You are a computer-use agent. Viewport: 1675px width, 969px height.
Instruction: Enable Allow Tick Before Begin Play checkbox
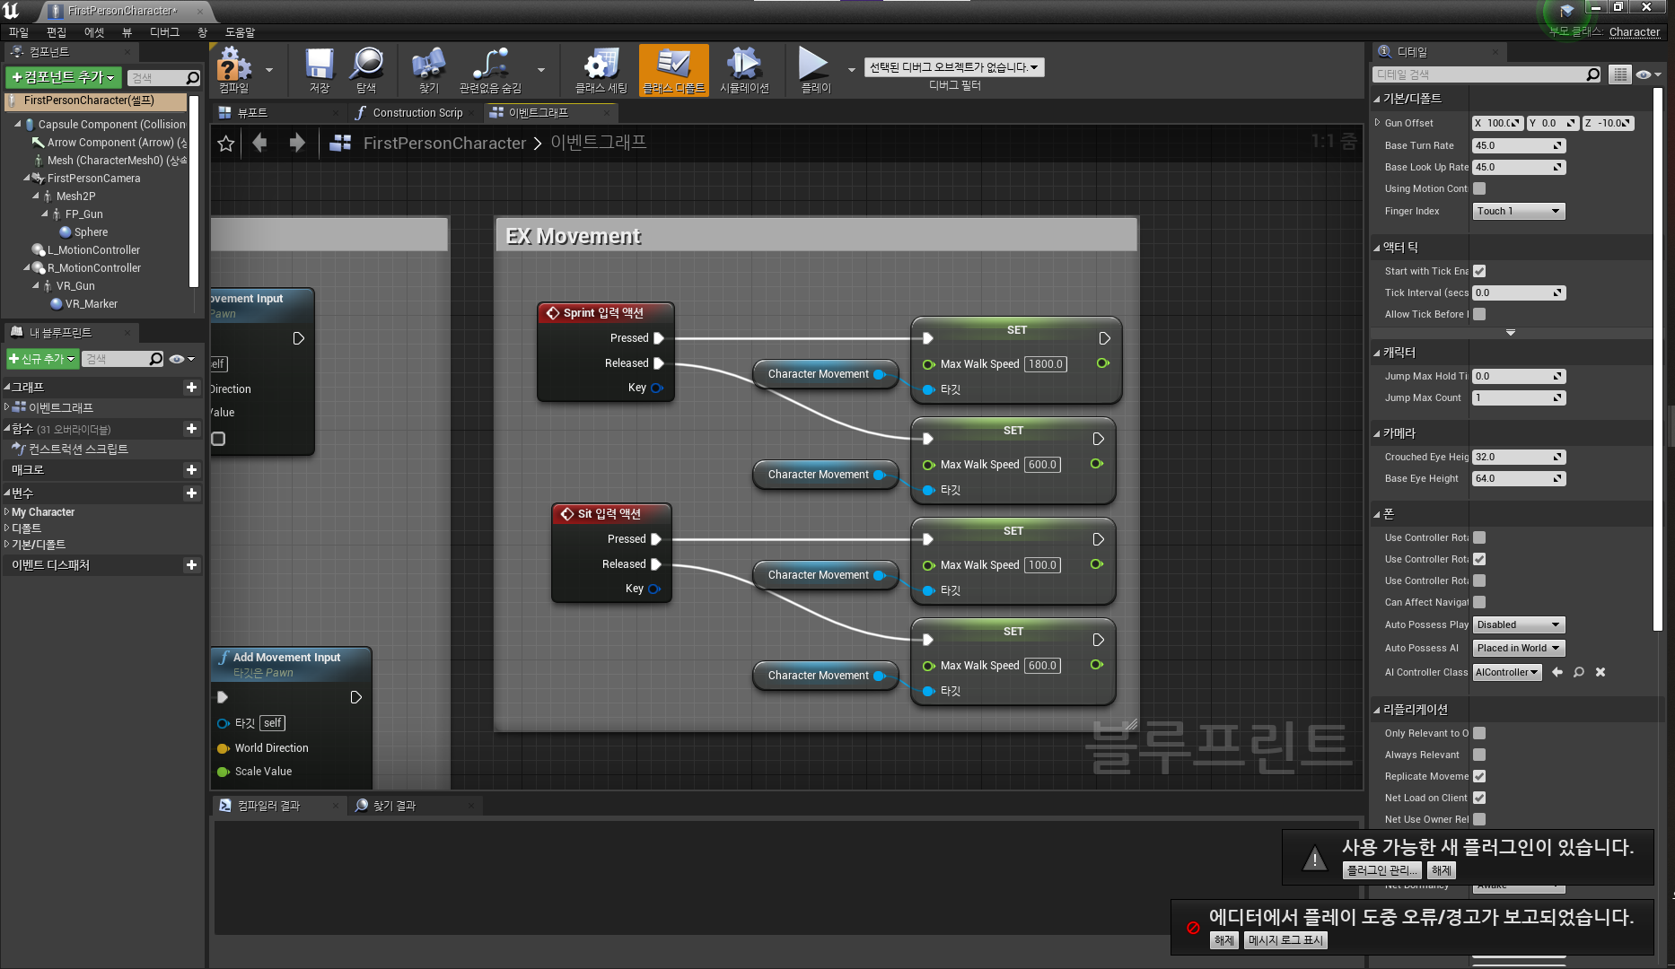1479,314
